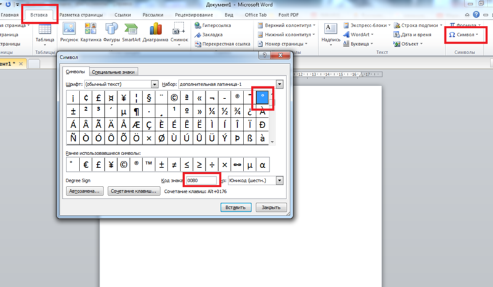The image size is (493, 287).
Task: Open the Объект (Object) dropdown
Action: [408, 44]
